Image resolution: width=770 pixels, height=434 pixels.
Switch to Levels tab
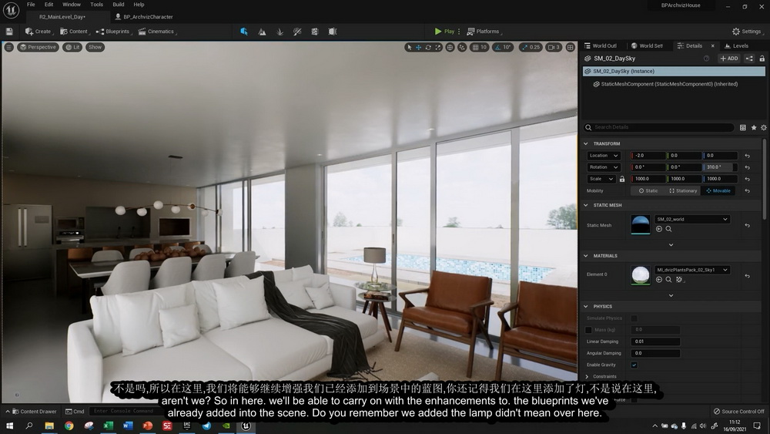click(737, 45)
